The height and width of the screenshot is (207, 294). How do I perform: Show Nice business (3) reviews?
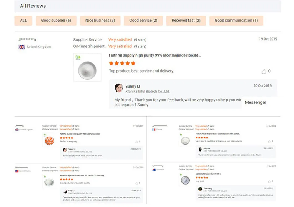(x=100, y=21)
